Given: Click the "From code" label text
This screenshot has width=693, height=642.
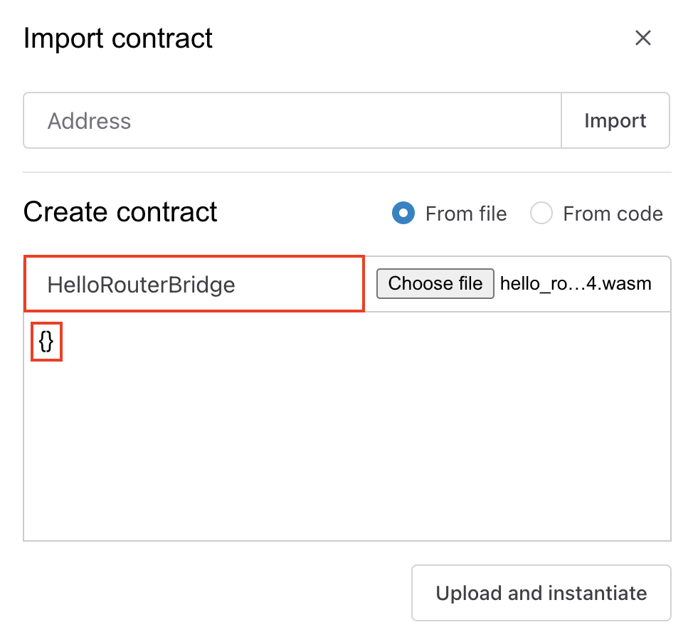Looking at the screenshot, I should (x=613, y=214).
